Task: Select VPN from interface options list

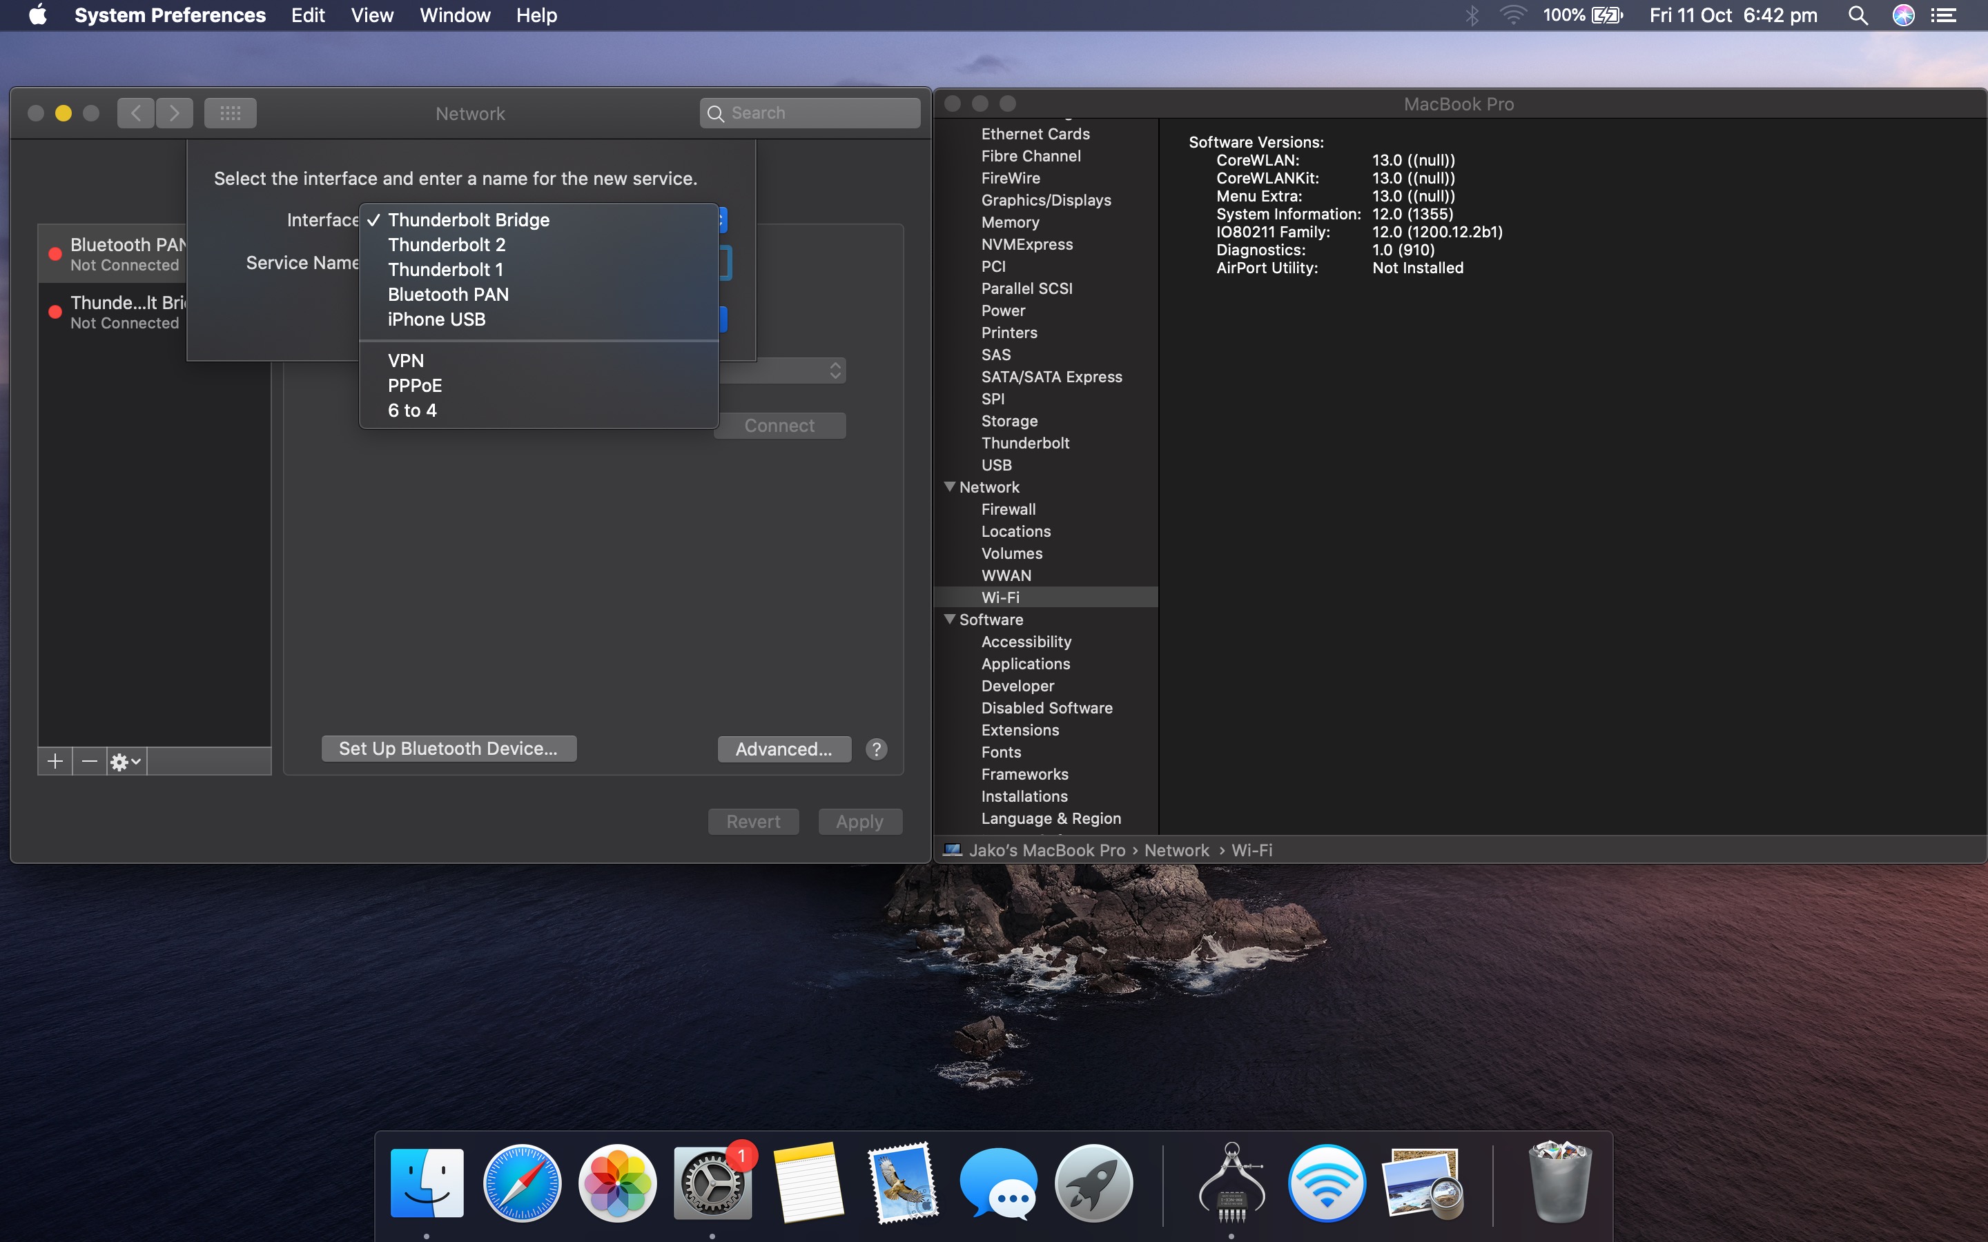Action: [x=405, y=361]
